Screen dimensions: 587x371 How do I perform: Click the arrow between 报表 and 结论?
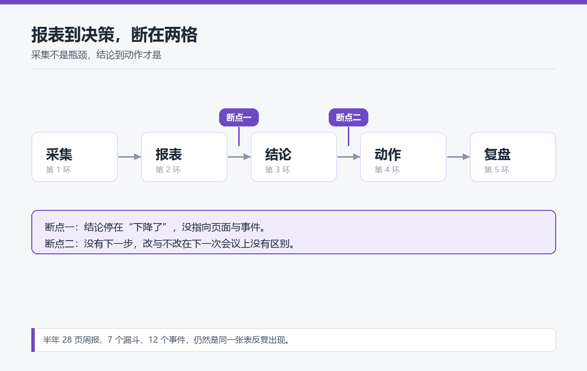coord(239,157)
